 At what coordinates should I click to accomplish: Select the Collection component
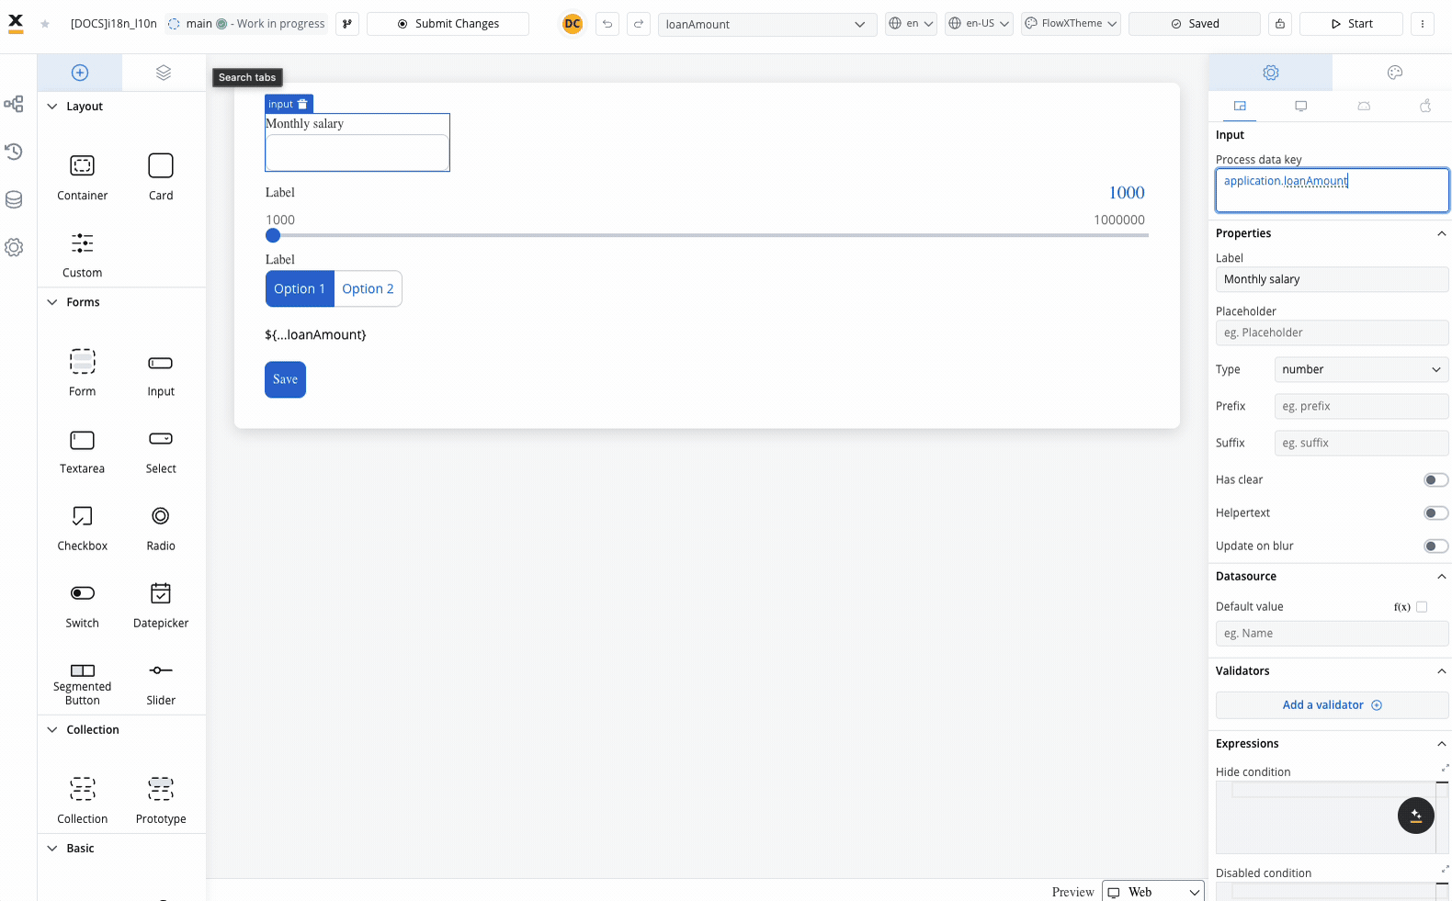tap(83, 800)
